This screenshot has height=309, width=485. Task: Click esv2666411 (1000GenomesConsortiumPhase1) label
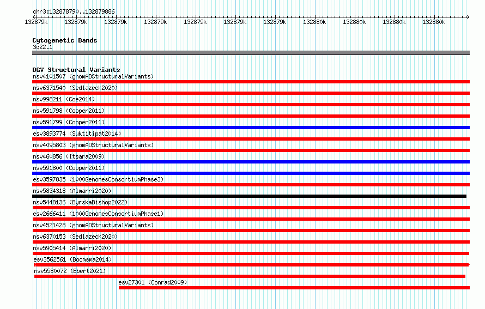click(98, 214)
